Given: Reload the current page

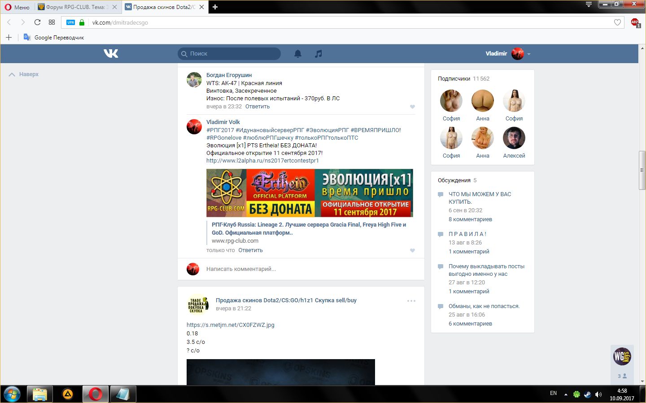Looking at the screenshot, I should click(37, 22).
